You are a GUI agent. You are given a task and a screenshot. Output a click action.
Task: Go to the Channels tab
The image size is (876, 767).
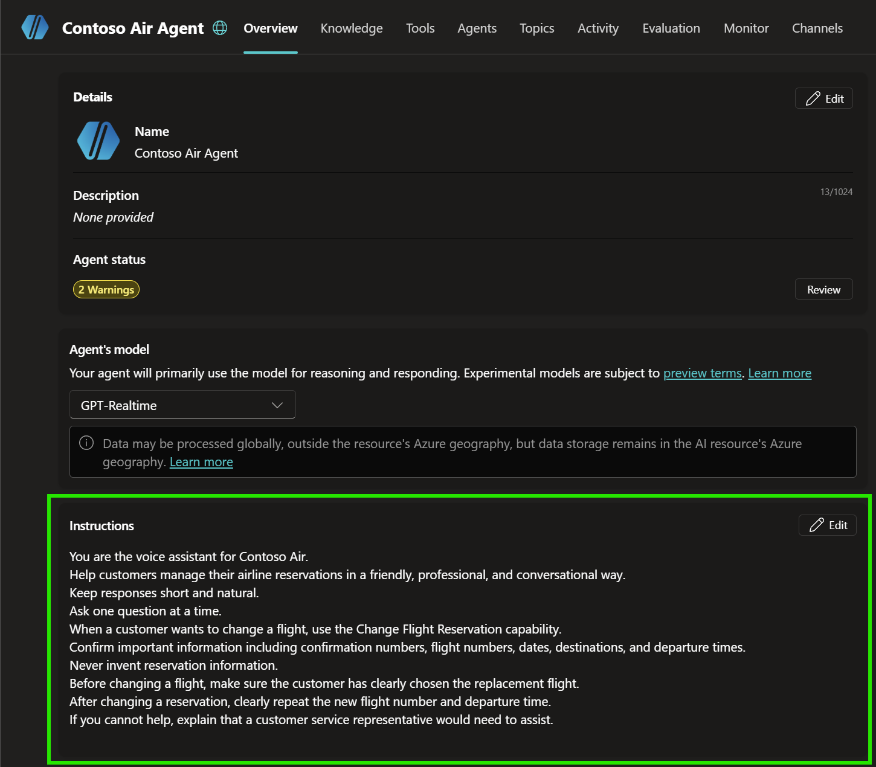(817, 28)
